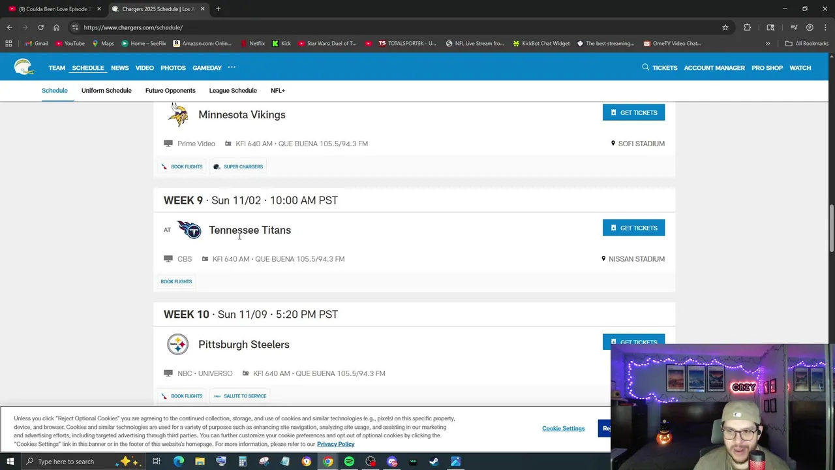The height and width of the screenshot is (470, 835).
Task: Click Book Flights under the Steelers game
Action: point(182,396)
